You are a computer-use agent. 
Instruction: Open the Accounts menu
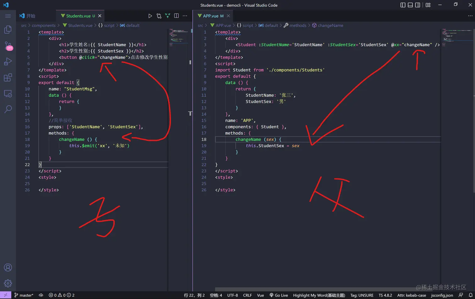click(8, 268)
